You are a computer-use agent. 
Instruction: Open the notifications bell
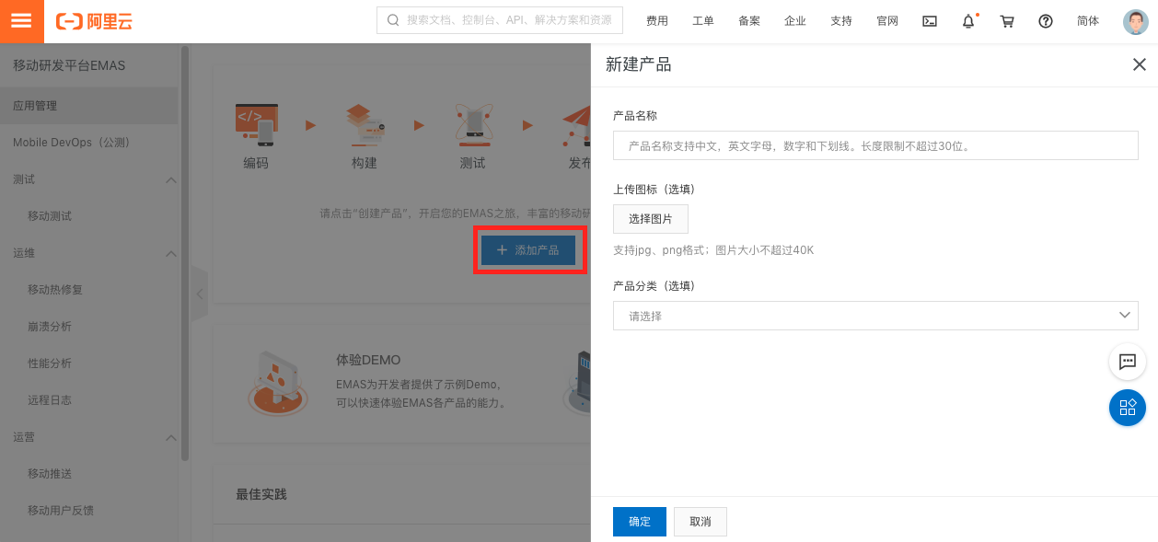[x=968, y=21]
